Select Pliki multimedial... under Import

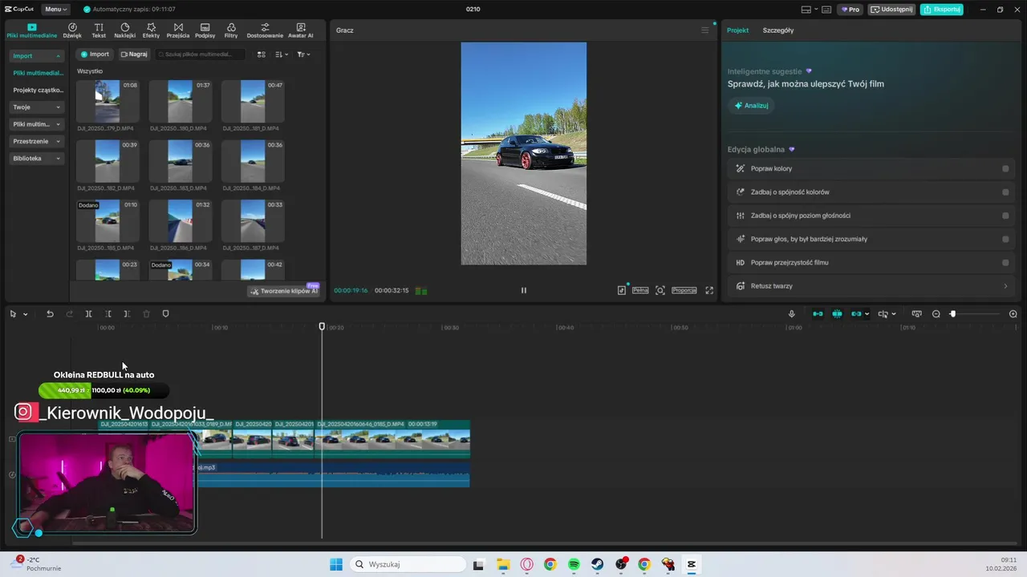(37, 73)
